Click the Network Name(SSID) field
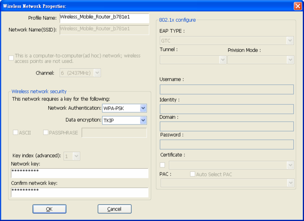The height and width of the screenshot is (221, 304). (104, 30)
